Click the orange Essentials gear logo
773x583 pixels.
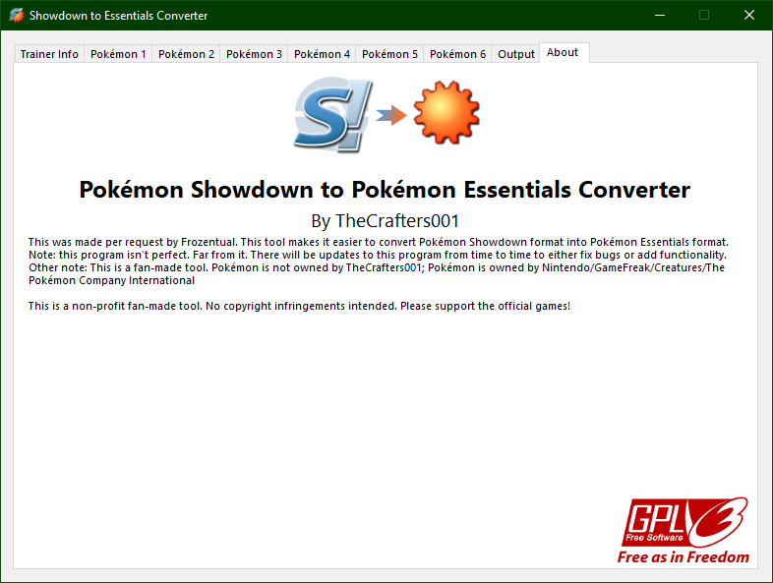446,113
